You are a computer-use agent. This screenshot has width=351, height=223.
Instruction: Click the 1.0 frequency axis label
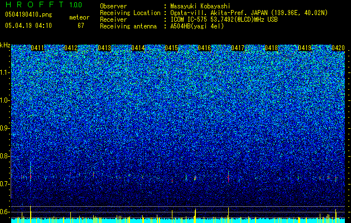pyautogui.click(x=5, y=100)
